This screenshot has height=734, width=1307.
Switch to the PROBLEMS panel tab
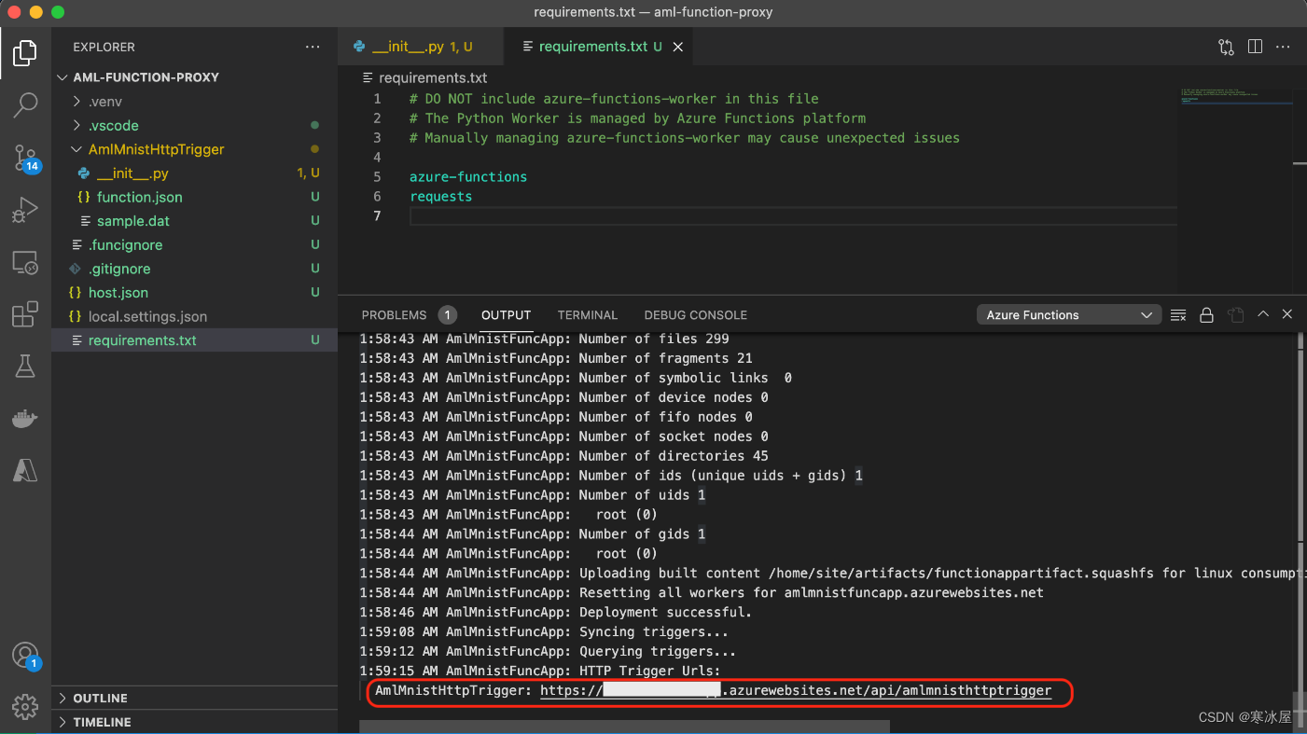pos(409,315)
